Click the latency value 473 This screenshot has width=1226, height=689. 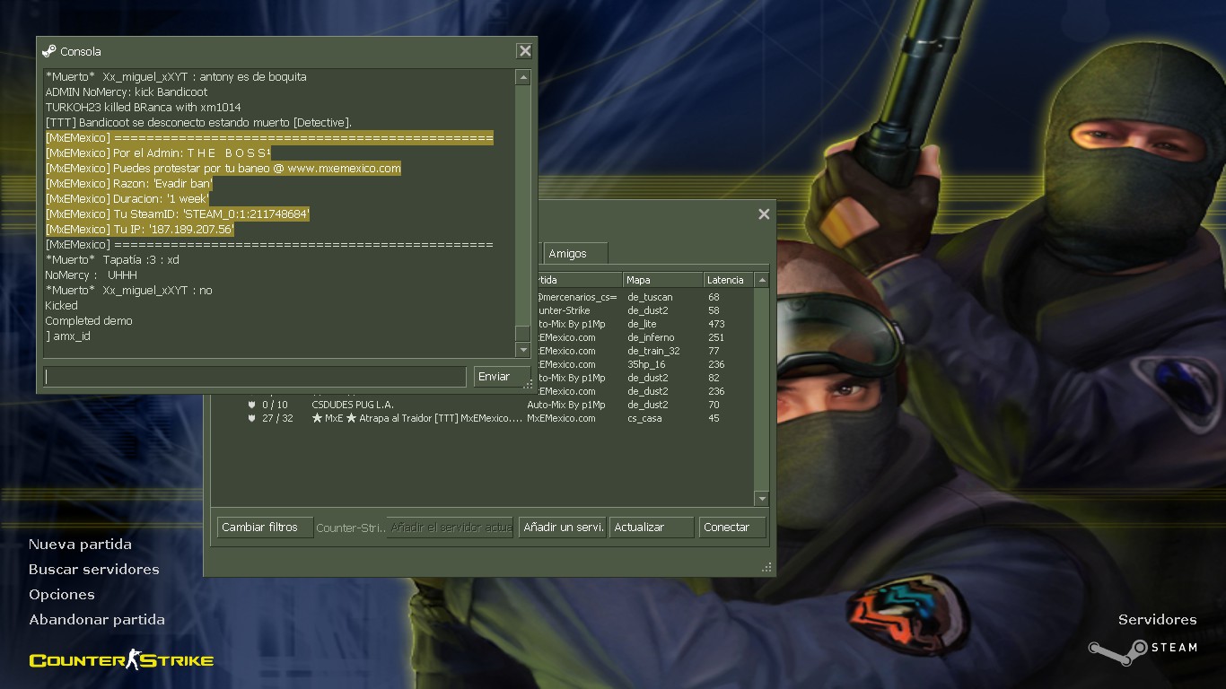click(x=716, y=324)
